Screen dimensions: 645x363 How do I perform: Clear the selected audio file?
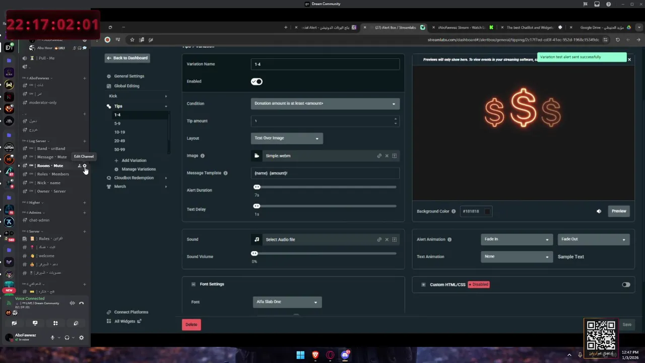[x=386, y=239]
